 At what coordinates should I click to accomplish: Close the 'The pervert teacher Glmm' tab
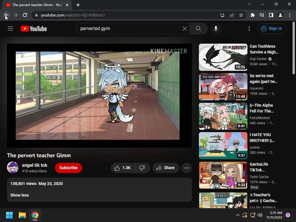click(x=67, y=5)
